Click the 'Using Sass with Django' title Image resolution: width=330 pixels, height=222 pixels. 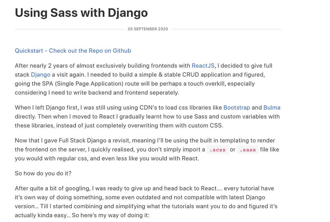[81, 13]
